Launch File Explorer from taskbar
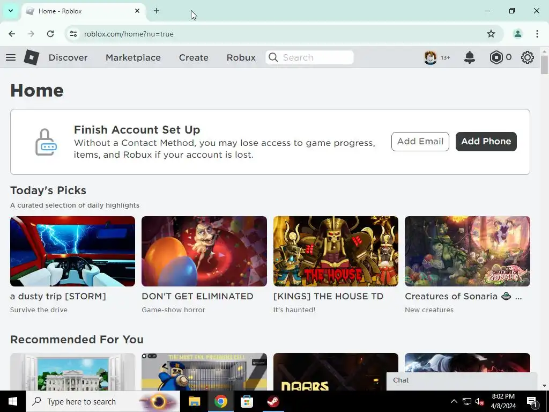Image resolution: width=549 pixels, height=412 pixels. (x=194, y=401)
